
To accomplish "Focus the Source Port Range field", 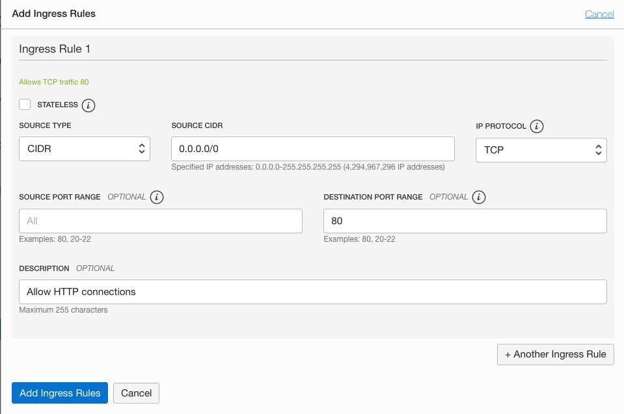I will point(161,221).
